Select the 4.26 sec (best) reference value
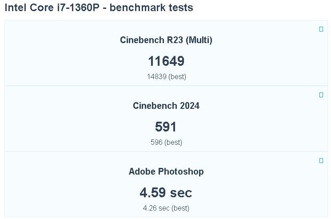 pyautogui.click(x=166, y=208)
